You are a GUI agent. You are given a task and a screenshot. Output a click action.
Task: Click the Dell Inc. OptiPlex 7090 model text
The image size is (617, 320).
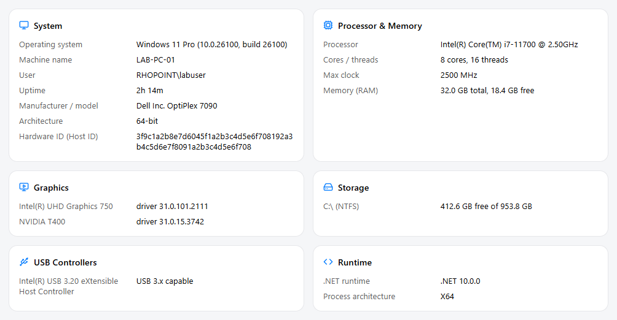176,105
